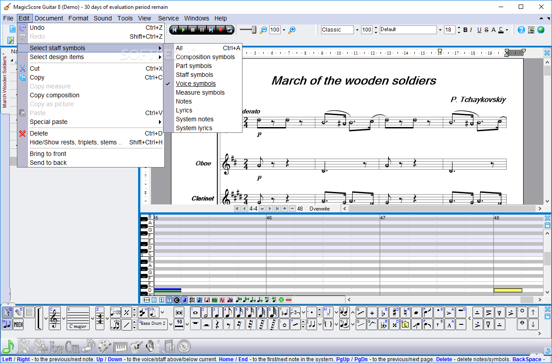Choose the treble clef symbol

point(55,318)
